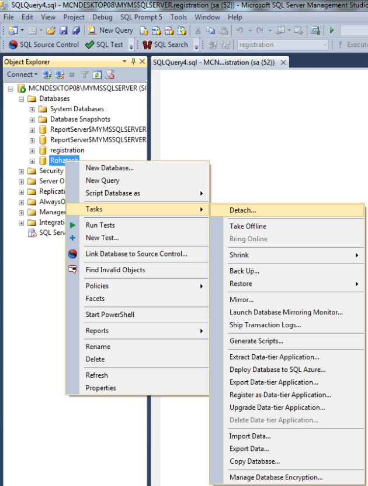
Task: Open the Tools menu
Action: coord(178,17)
